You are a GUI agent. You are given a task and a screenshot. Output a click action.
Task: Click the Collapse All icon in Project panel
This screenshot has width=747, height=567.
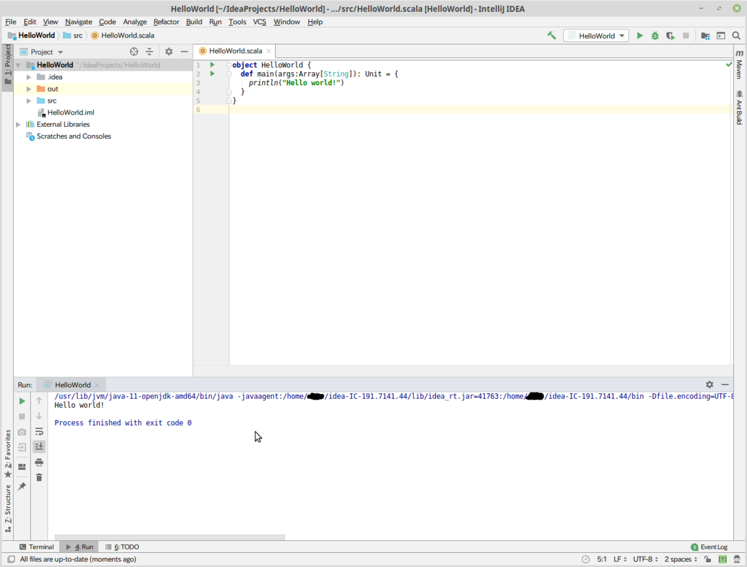click(149, 52)
